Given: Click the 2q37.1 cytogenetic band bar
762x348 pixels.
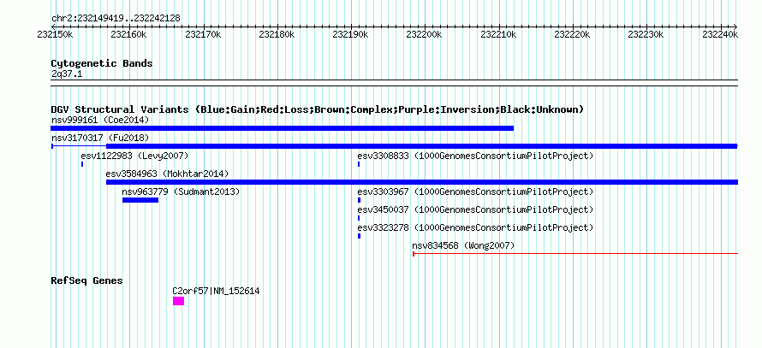Looking at the screenshot, I should (x=394, y=83).
